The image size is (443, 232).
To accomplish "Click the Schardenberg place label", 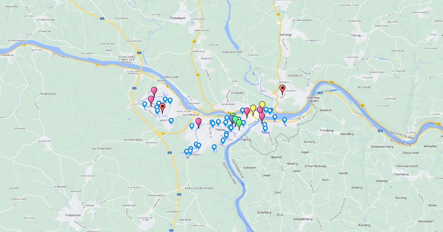I will 302,219.
